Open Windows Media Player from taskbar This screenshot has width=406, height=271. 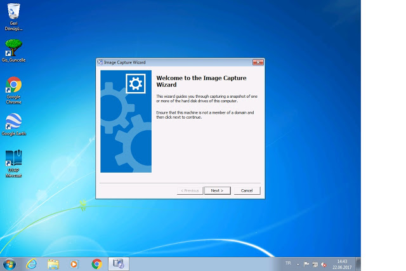click(x=74, y=263)
